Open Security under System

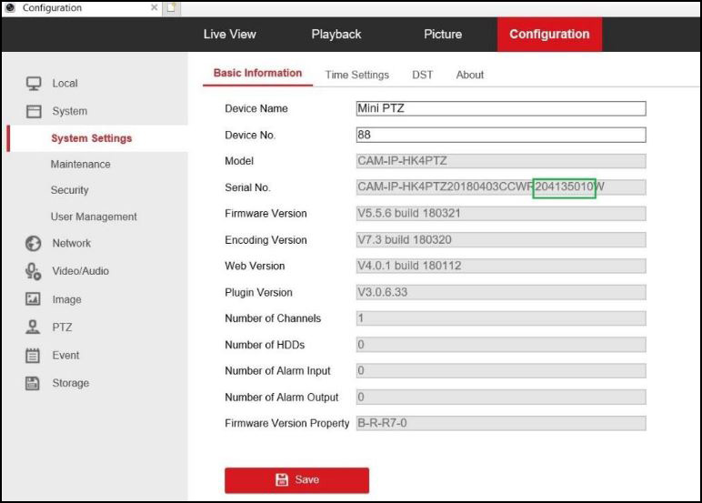(x=69, y=190)
